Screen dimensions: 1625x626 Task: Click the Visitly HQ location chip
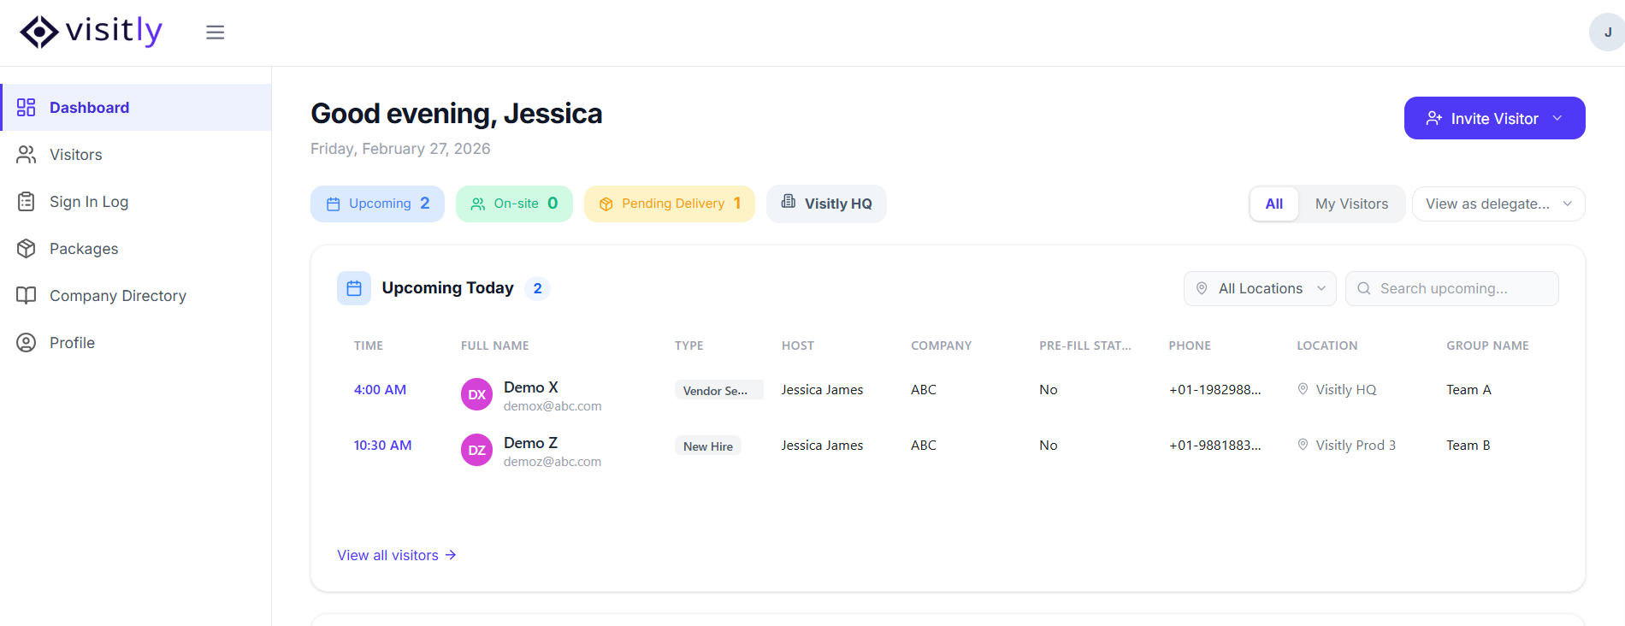point(826,204)
